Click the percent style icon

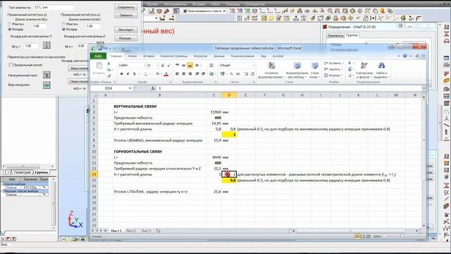click(231, 74)
